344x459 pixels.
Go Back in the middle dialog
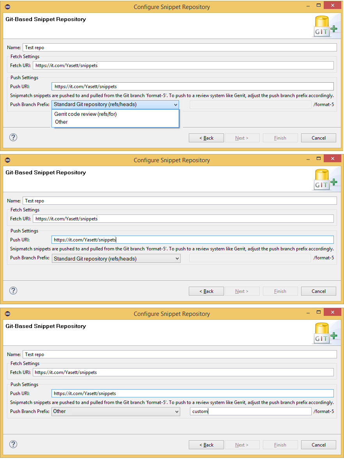click(206, 291)
